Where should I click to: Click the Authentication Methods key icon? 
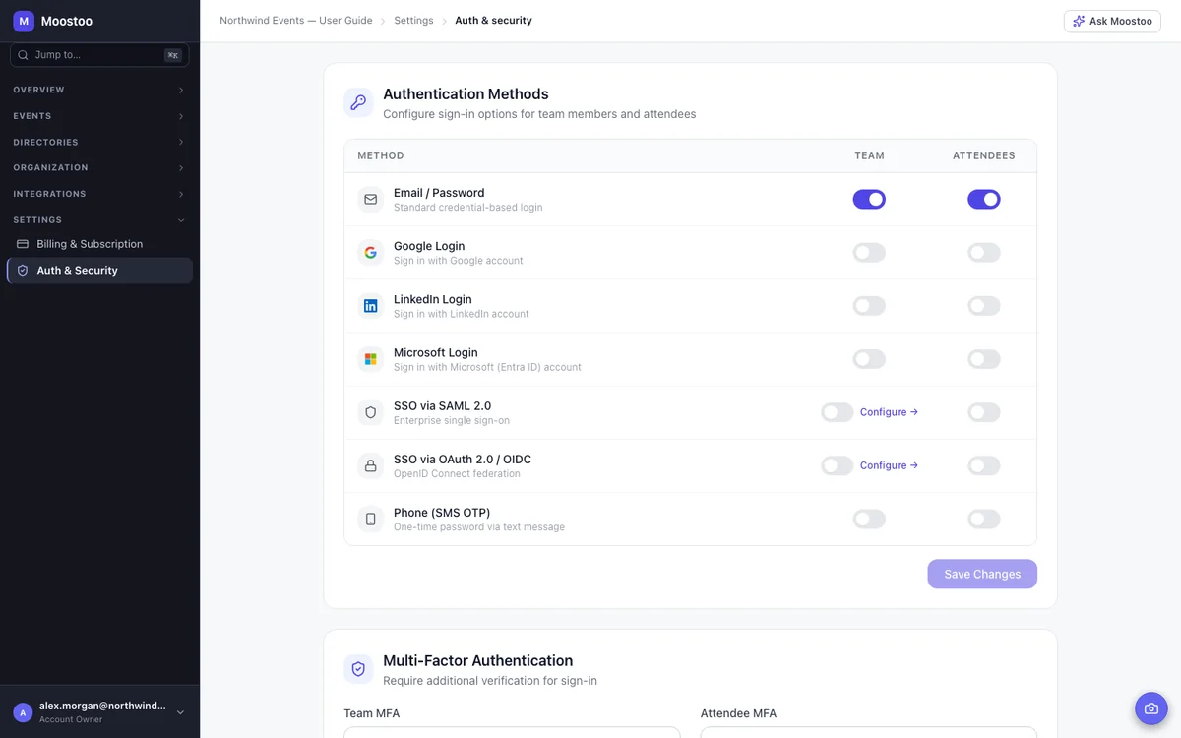pyautogui.click(x=358, y=102)
